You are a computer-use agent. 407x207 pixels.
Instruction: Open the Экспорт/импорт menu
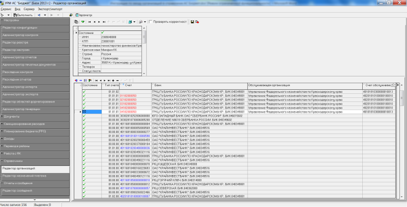pyautogui.click(x=50, y=9)
